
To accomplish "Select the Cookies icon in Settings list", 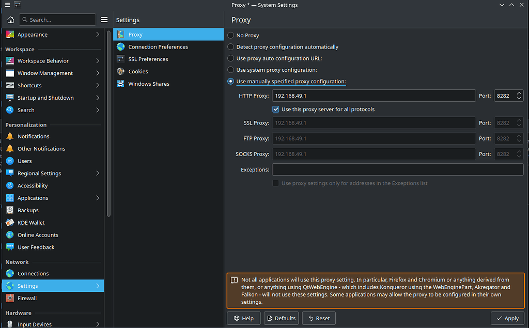I will (x=120, y=71).
